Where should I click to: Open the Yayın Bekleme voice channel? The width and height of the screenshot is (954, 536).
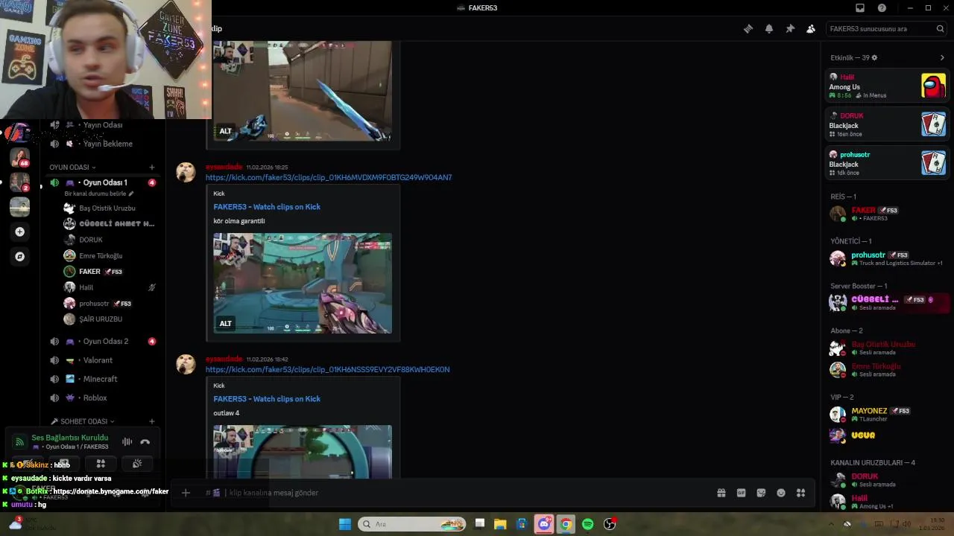click(x=103, y=144)
